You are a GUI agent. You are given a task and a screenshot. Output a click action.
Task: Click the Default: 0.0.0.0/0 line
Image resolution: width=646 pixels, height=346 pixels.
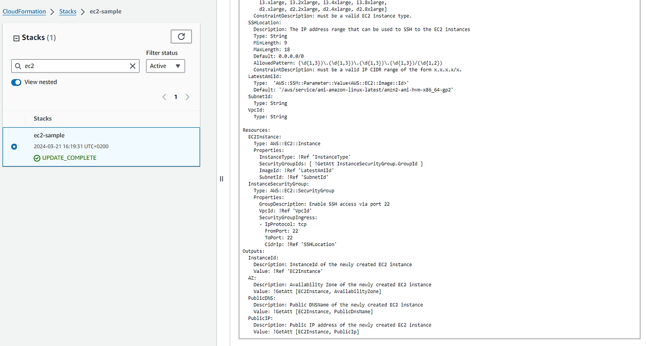279,56
